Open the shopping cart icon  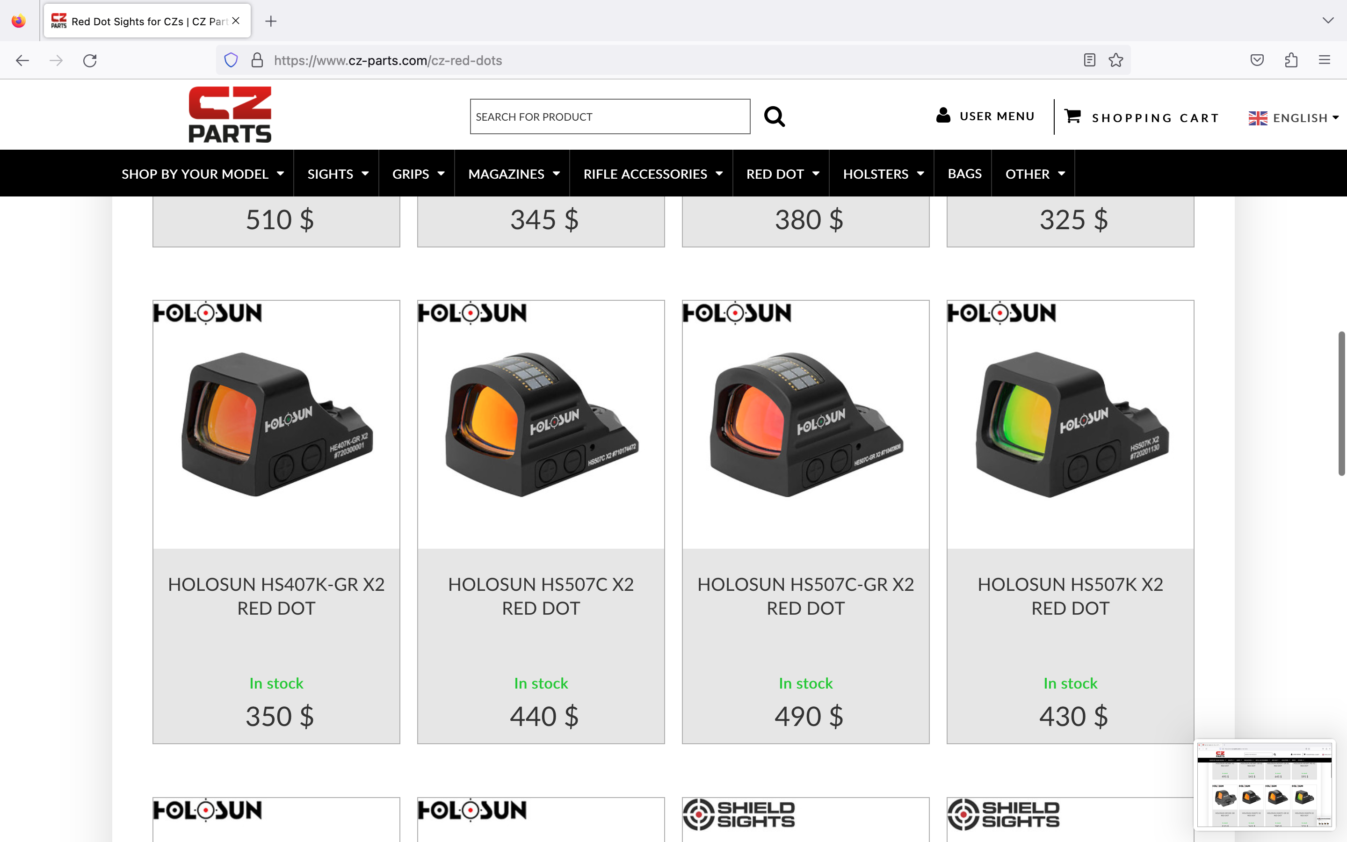point(1072,116)
